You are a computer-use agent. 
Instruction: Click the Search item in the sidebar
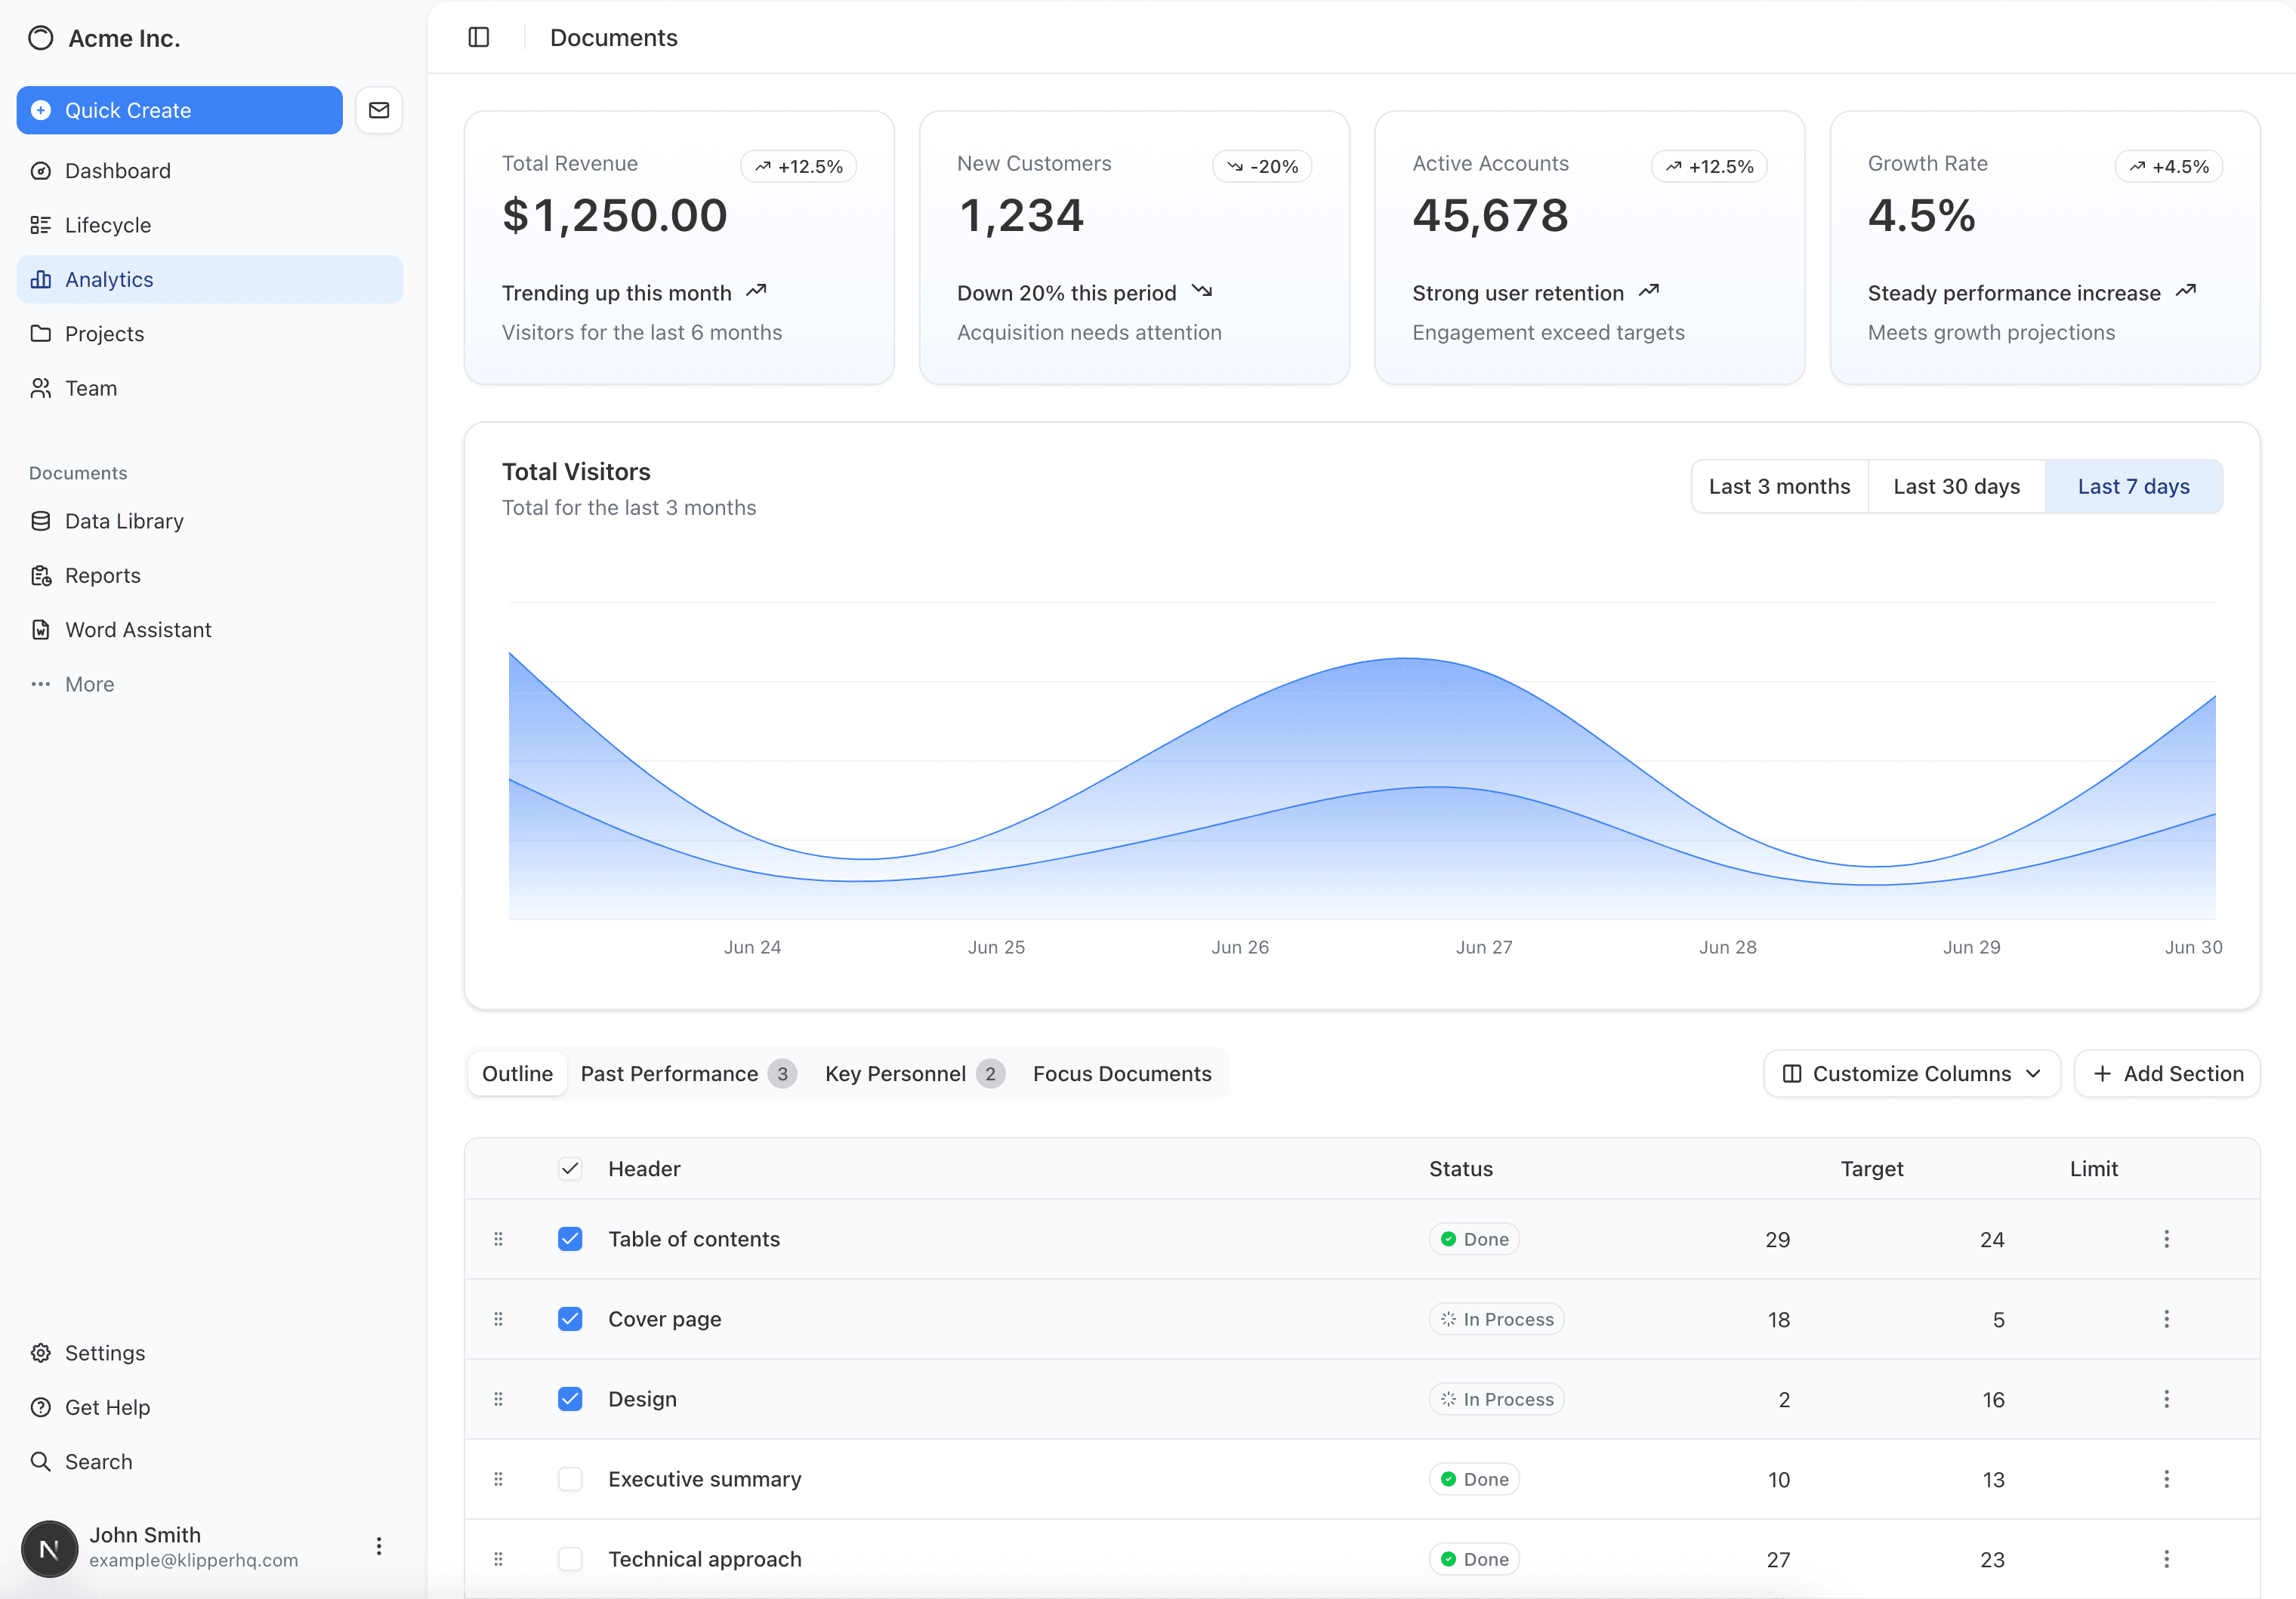tap(98, 1461)
